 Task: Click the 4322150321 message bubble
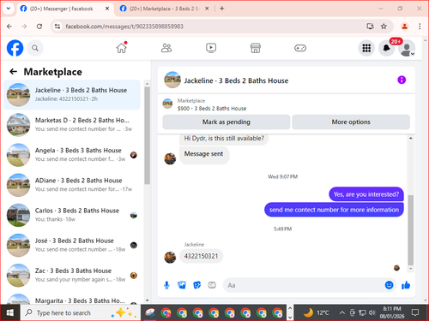pyautogui.click(x=201, y=256)
